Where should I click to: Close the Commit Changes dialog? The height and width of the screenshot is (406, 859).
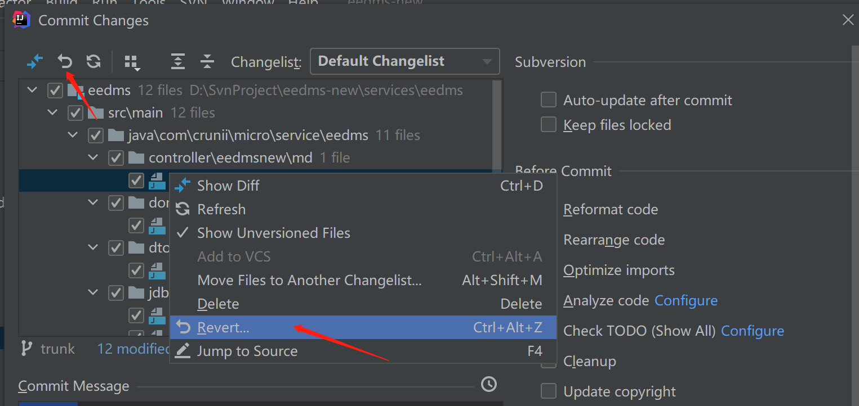848,20
